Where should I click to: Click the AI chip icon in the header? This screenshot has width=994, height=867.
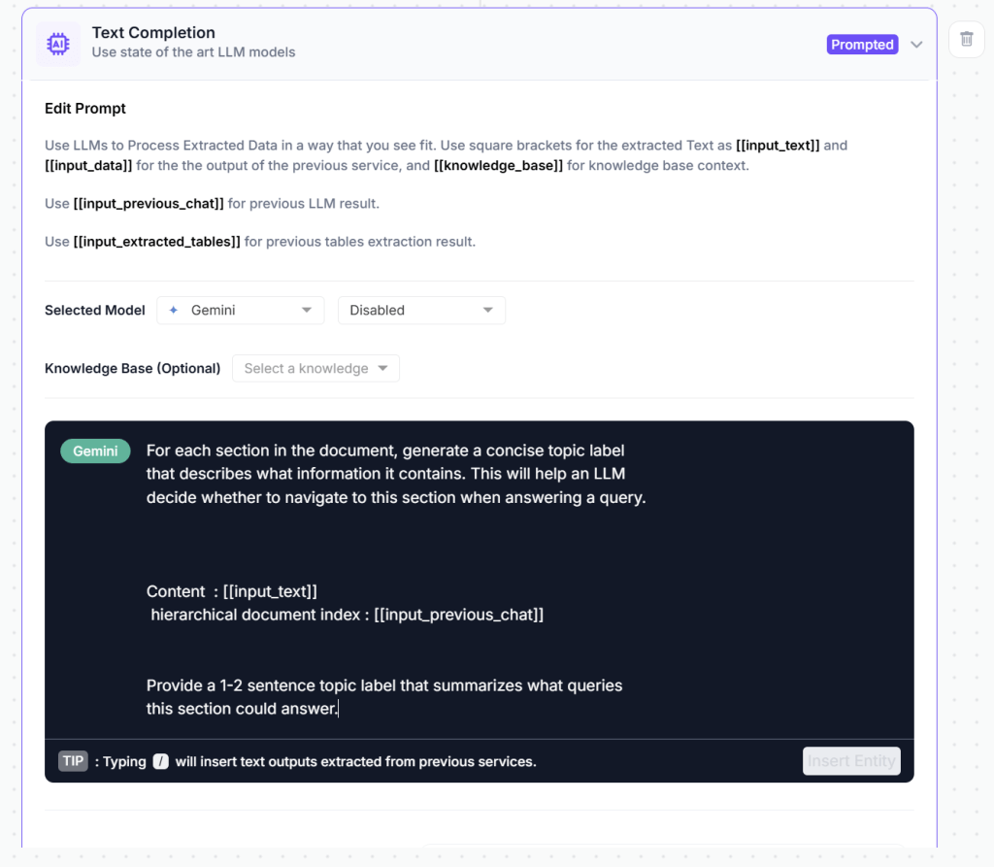pyautogui.click(x=58, y=44)
